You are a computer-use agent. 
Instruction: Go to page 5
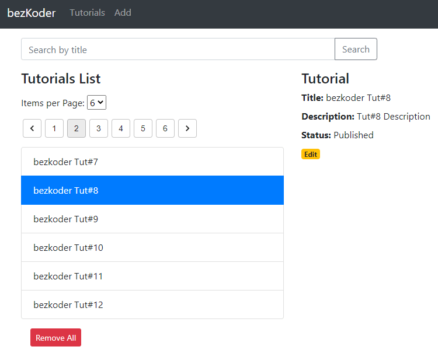point(143,128)
